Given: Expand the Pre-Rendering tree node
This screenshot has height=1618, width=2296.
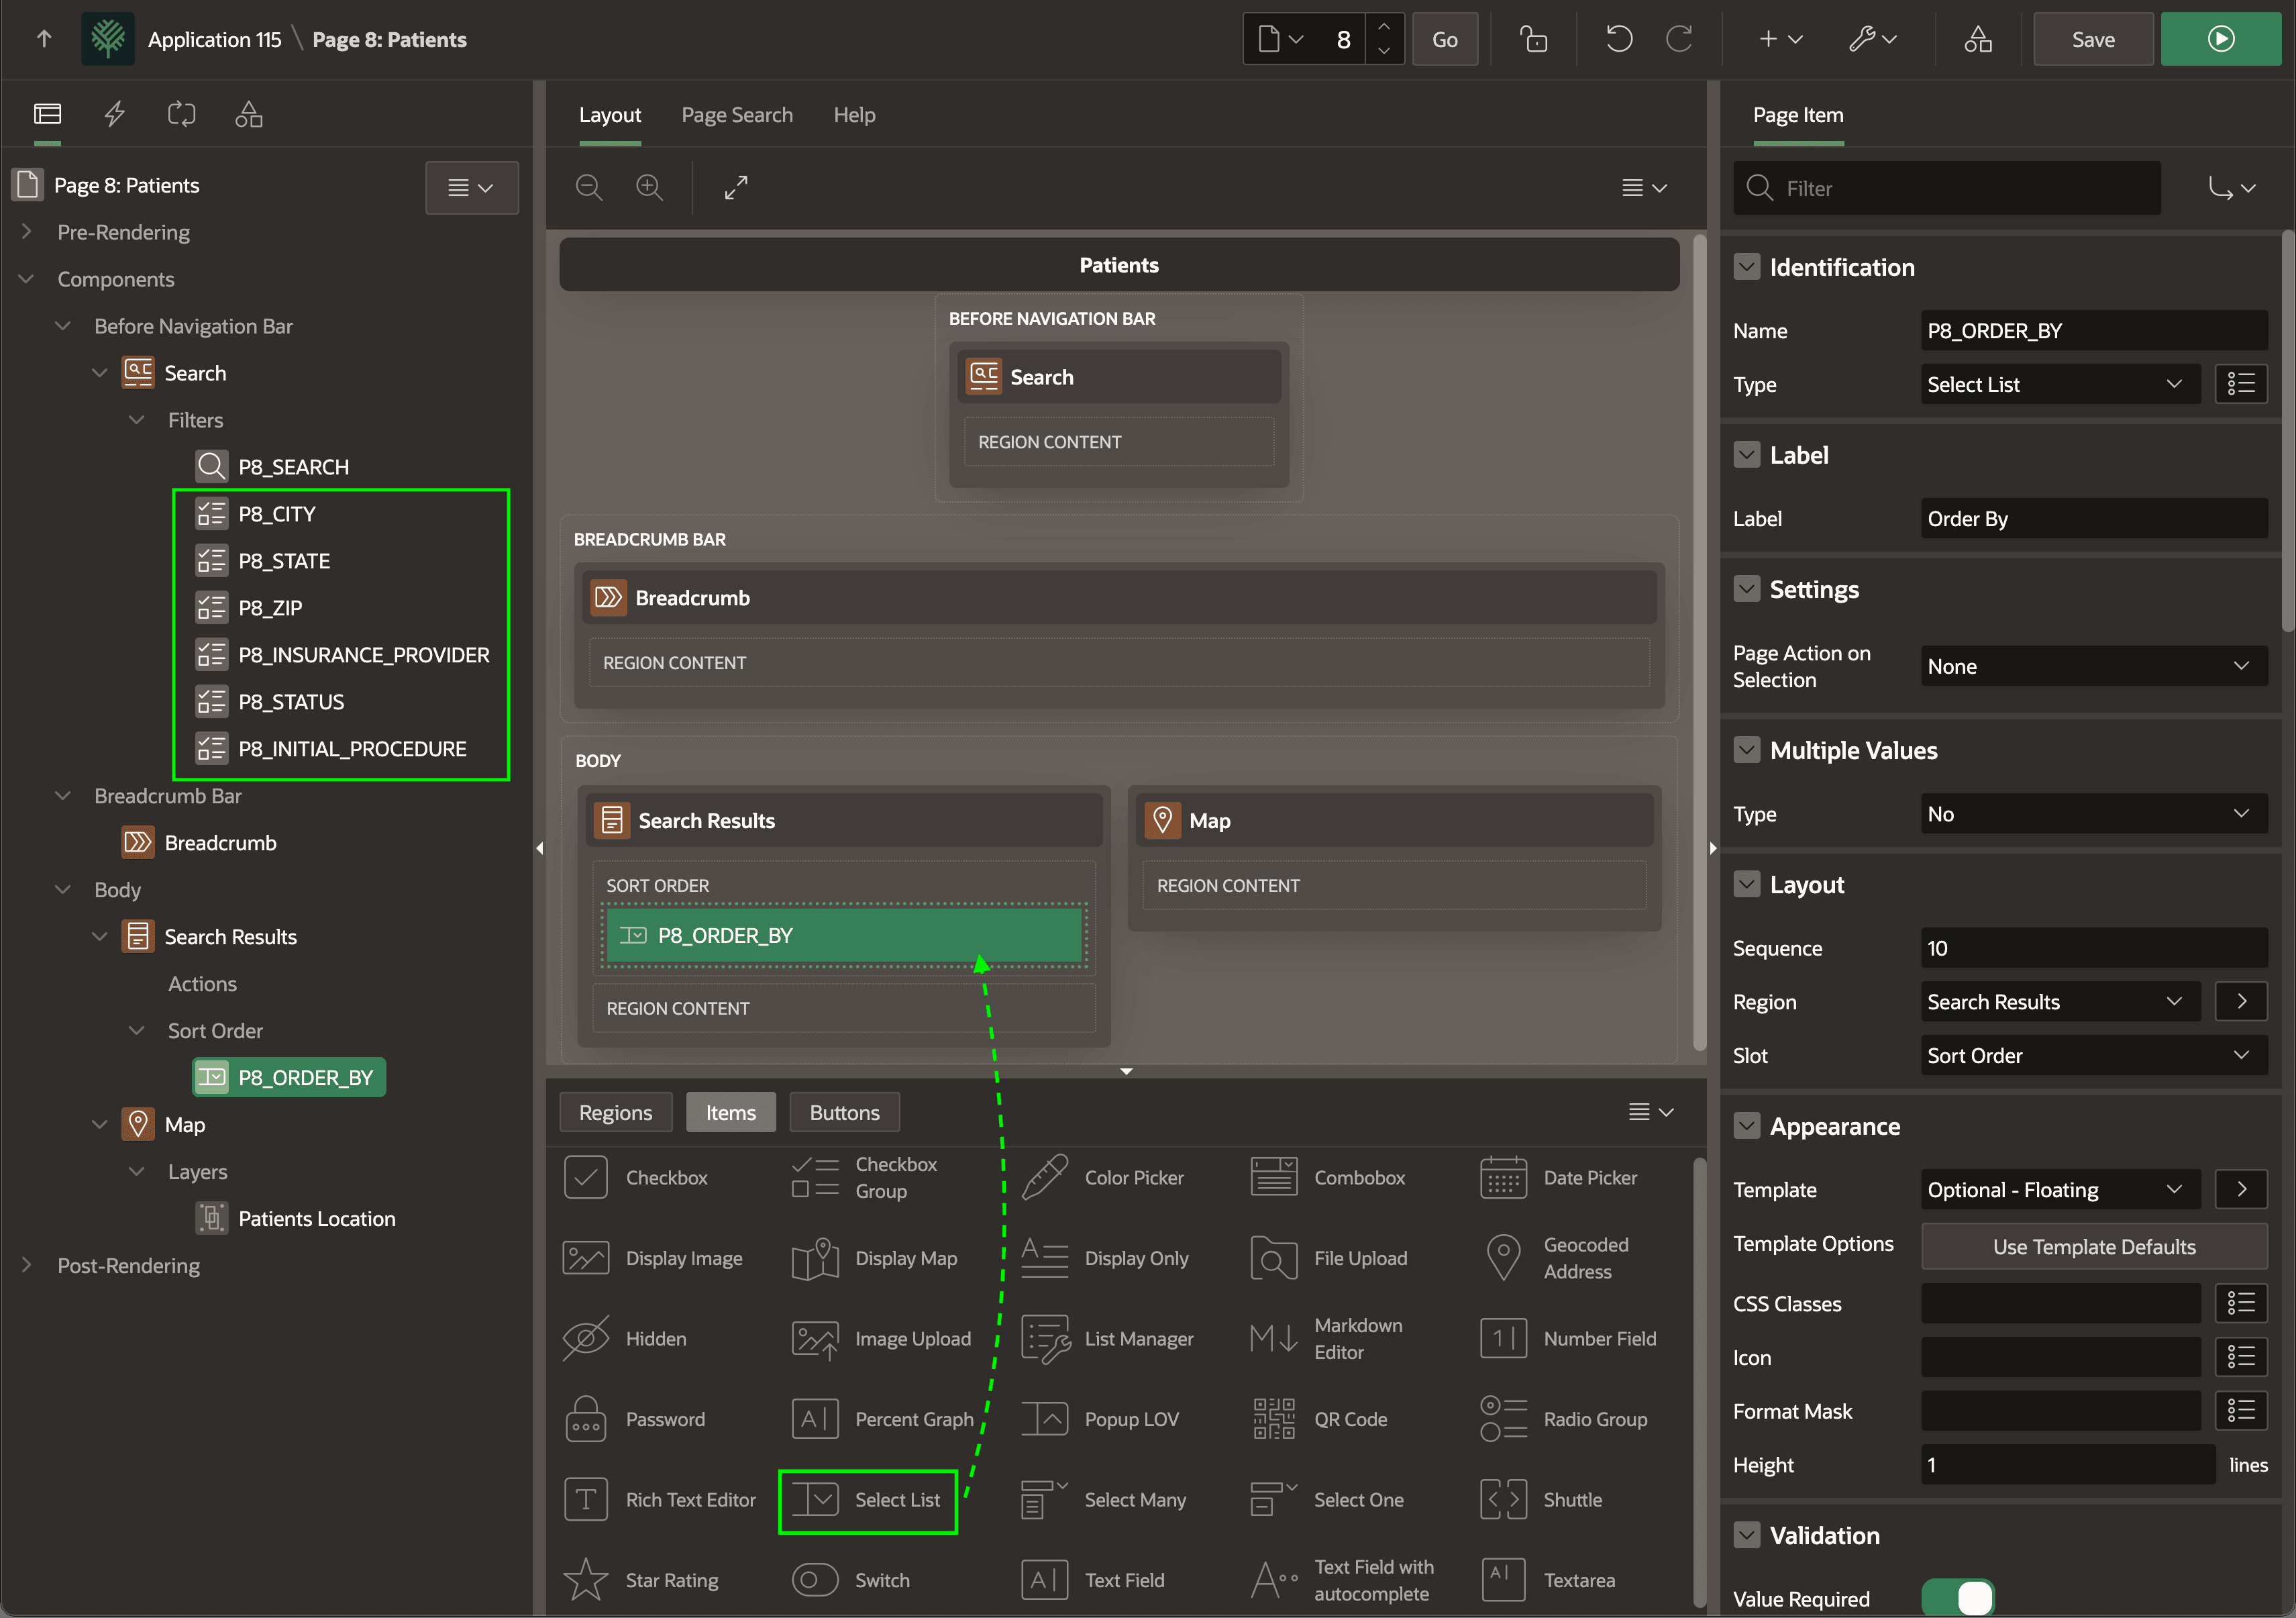Looking at the screenshot, I should coord(26,232).
